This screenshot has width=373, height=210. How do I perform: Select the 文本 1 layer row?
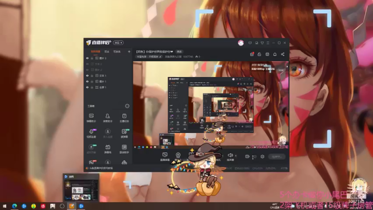coord(108,76)
